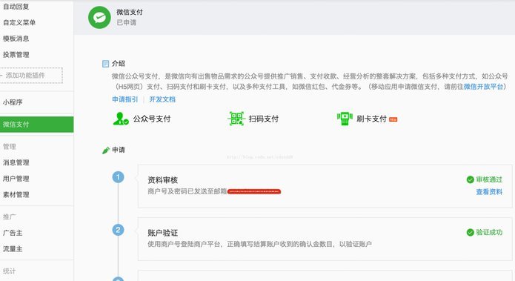Click the 微信支付 page header title
Viewport: 515px width, 281px height.
coord(130,12)
